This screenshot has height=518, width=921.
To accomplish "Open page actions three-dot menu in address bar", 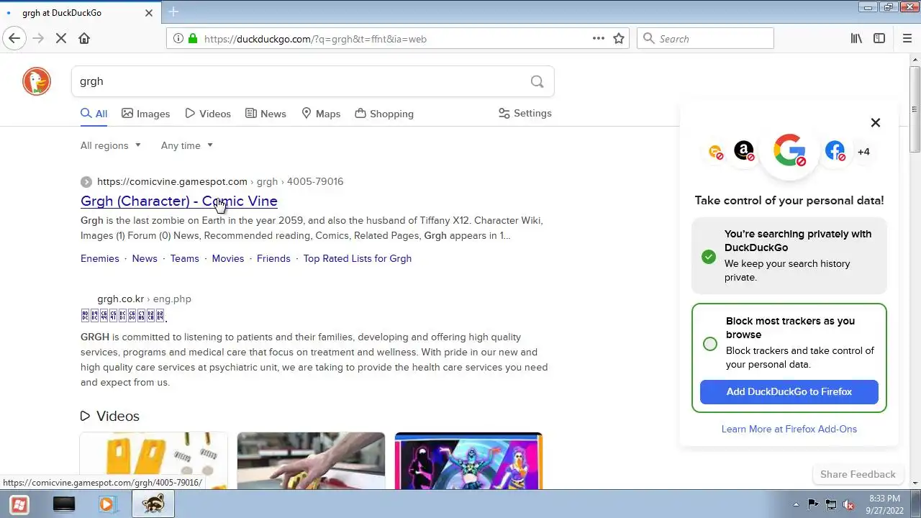I will 599,38.
